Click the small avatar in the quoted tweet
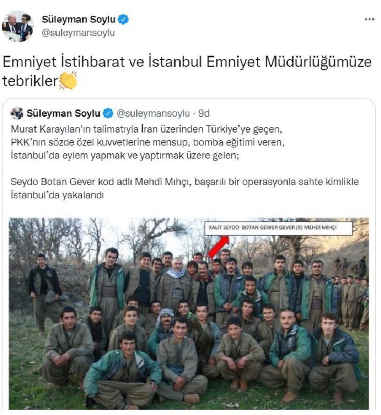 [17, 113]
